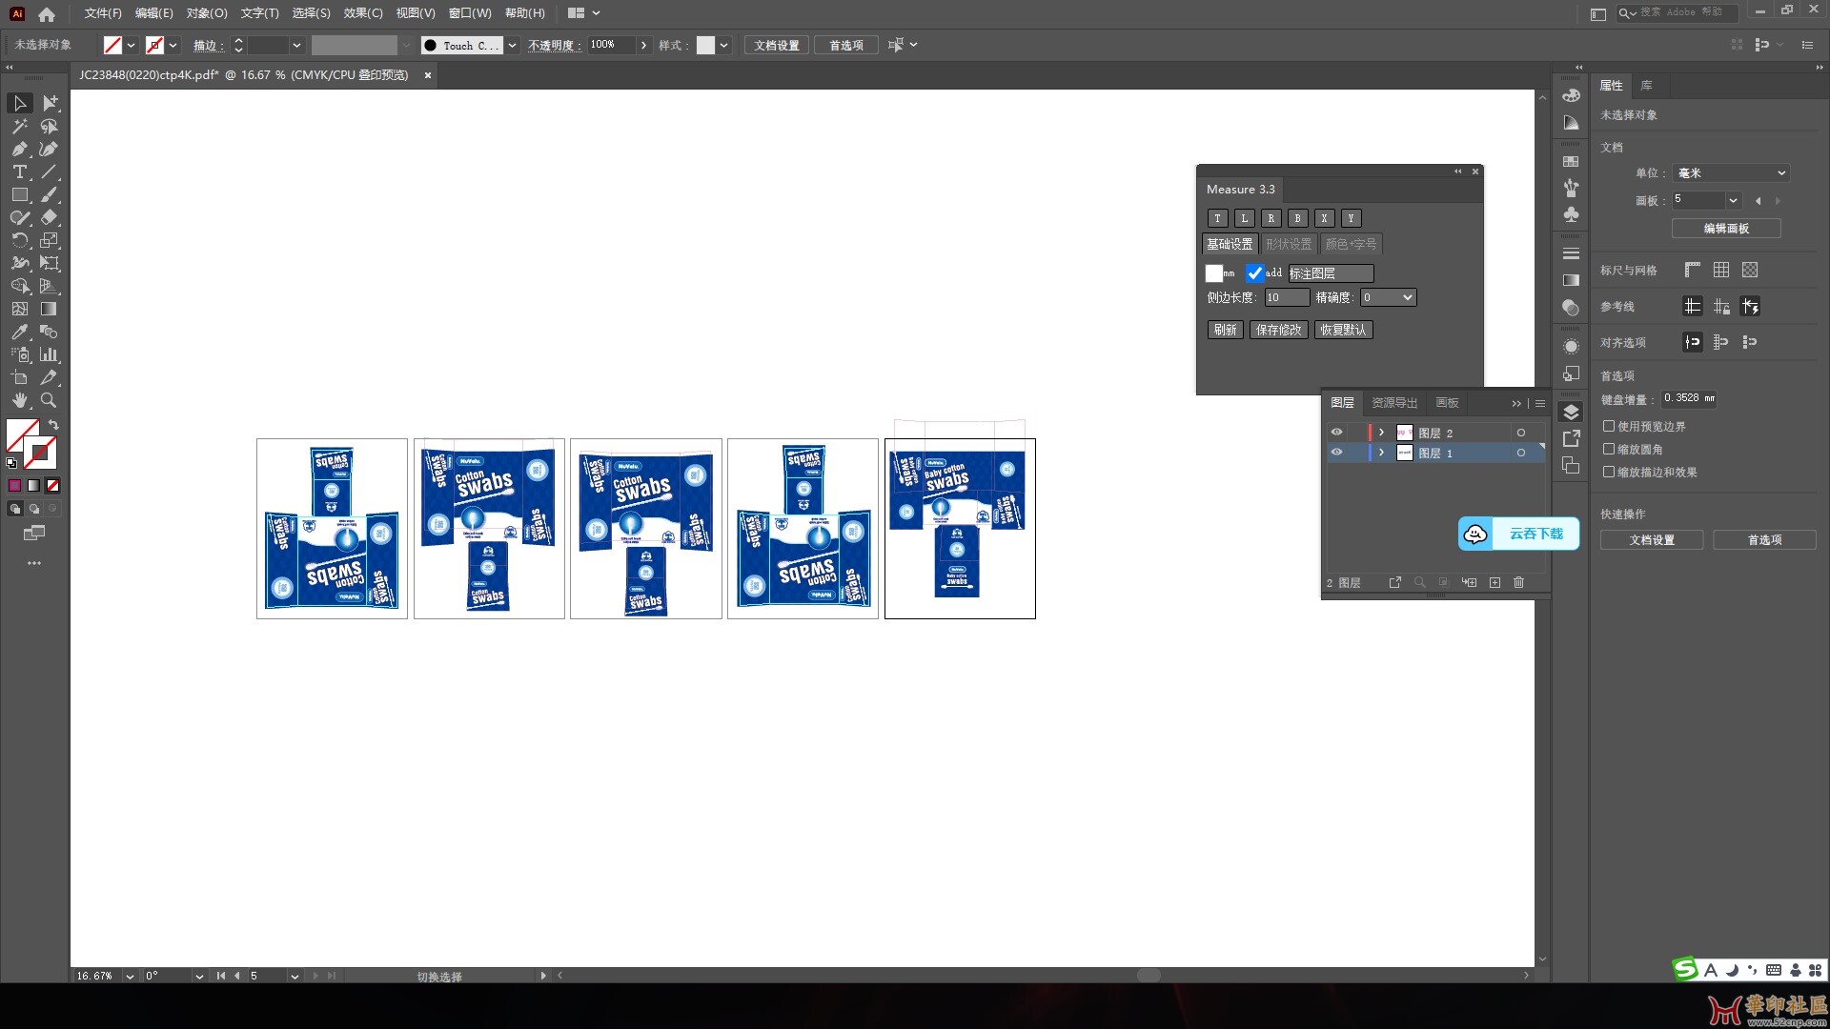1830x1029 pixels.
Task: Select the Paintbrush tool
Action: [x=50, y=194]
